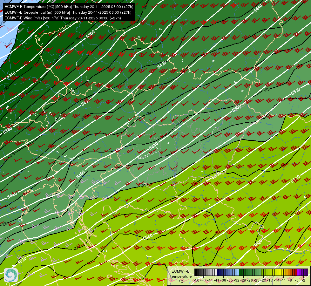Click the -44 tick label in legend
Image resolution: width=311 pixels, height=286 pixels.
tap(210, 281)
